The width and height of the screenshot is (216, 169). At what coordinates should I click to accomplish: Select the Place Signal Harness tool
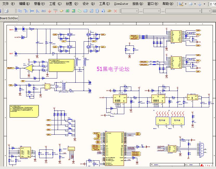(32, 11)
